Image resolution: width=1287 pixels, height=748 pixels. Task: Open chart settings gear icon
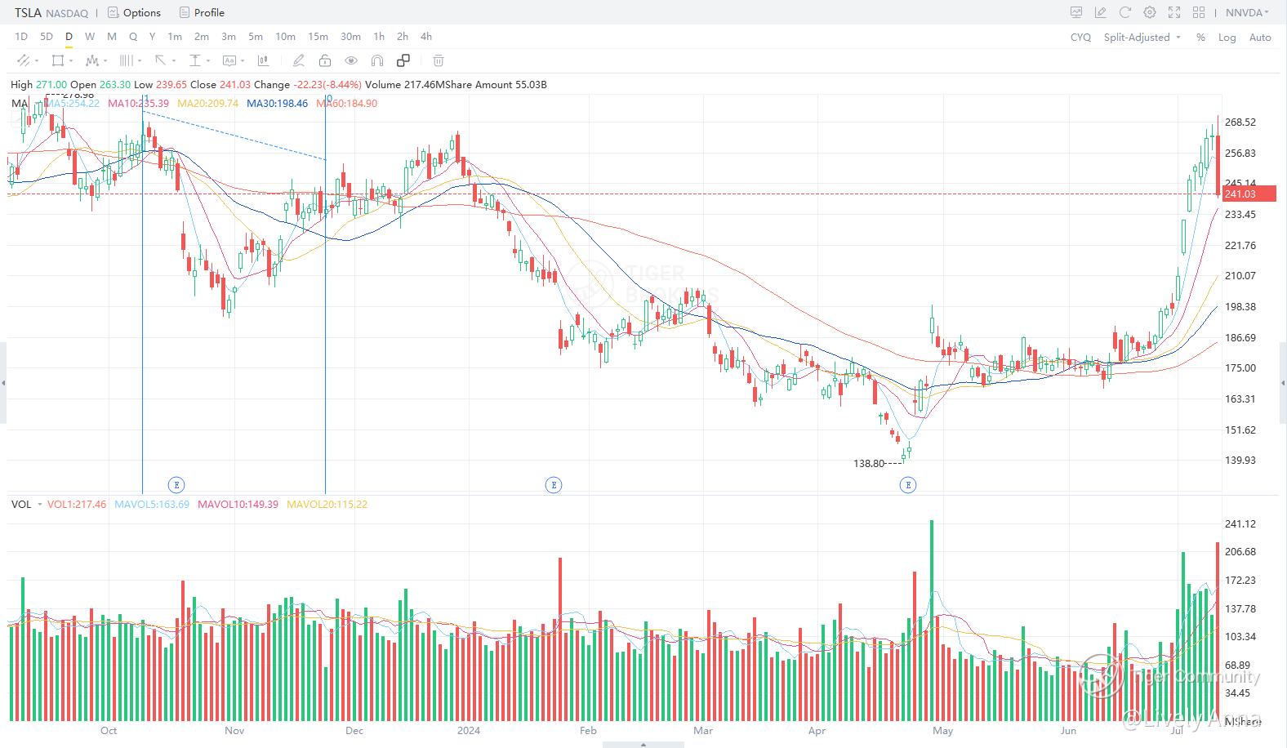point(1150,12)
